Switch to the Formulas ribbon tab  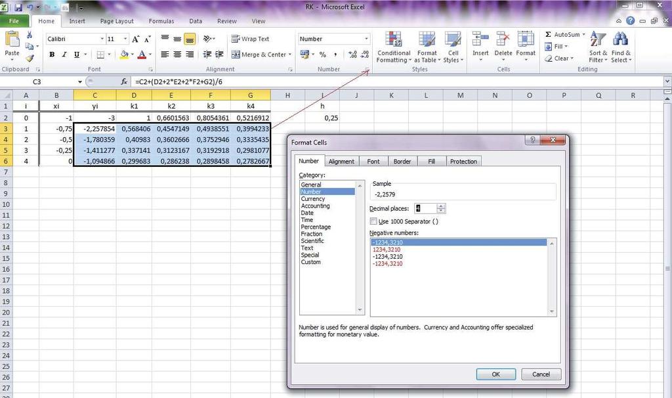coord(161,21)
